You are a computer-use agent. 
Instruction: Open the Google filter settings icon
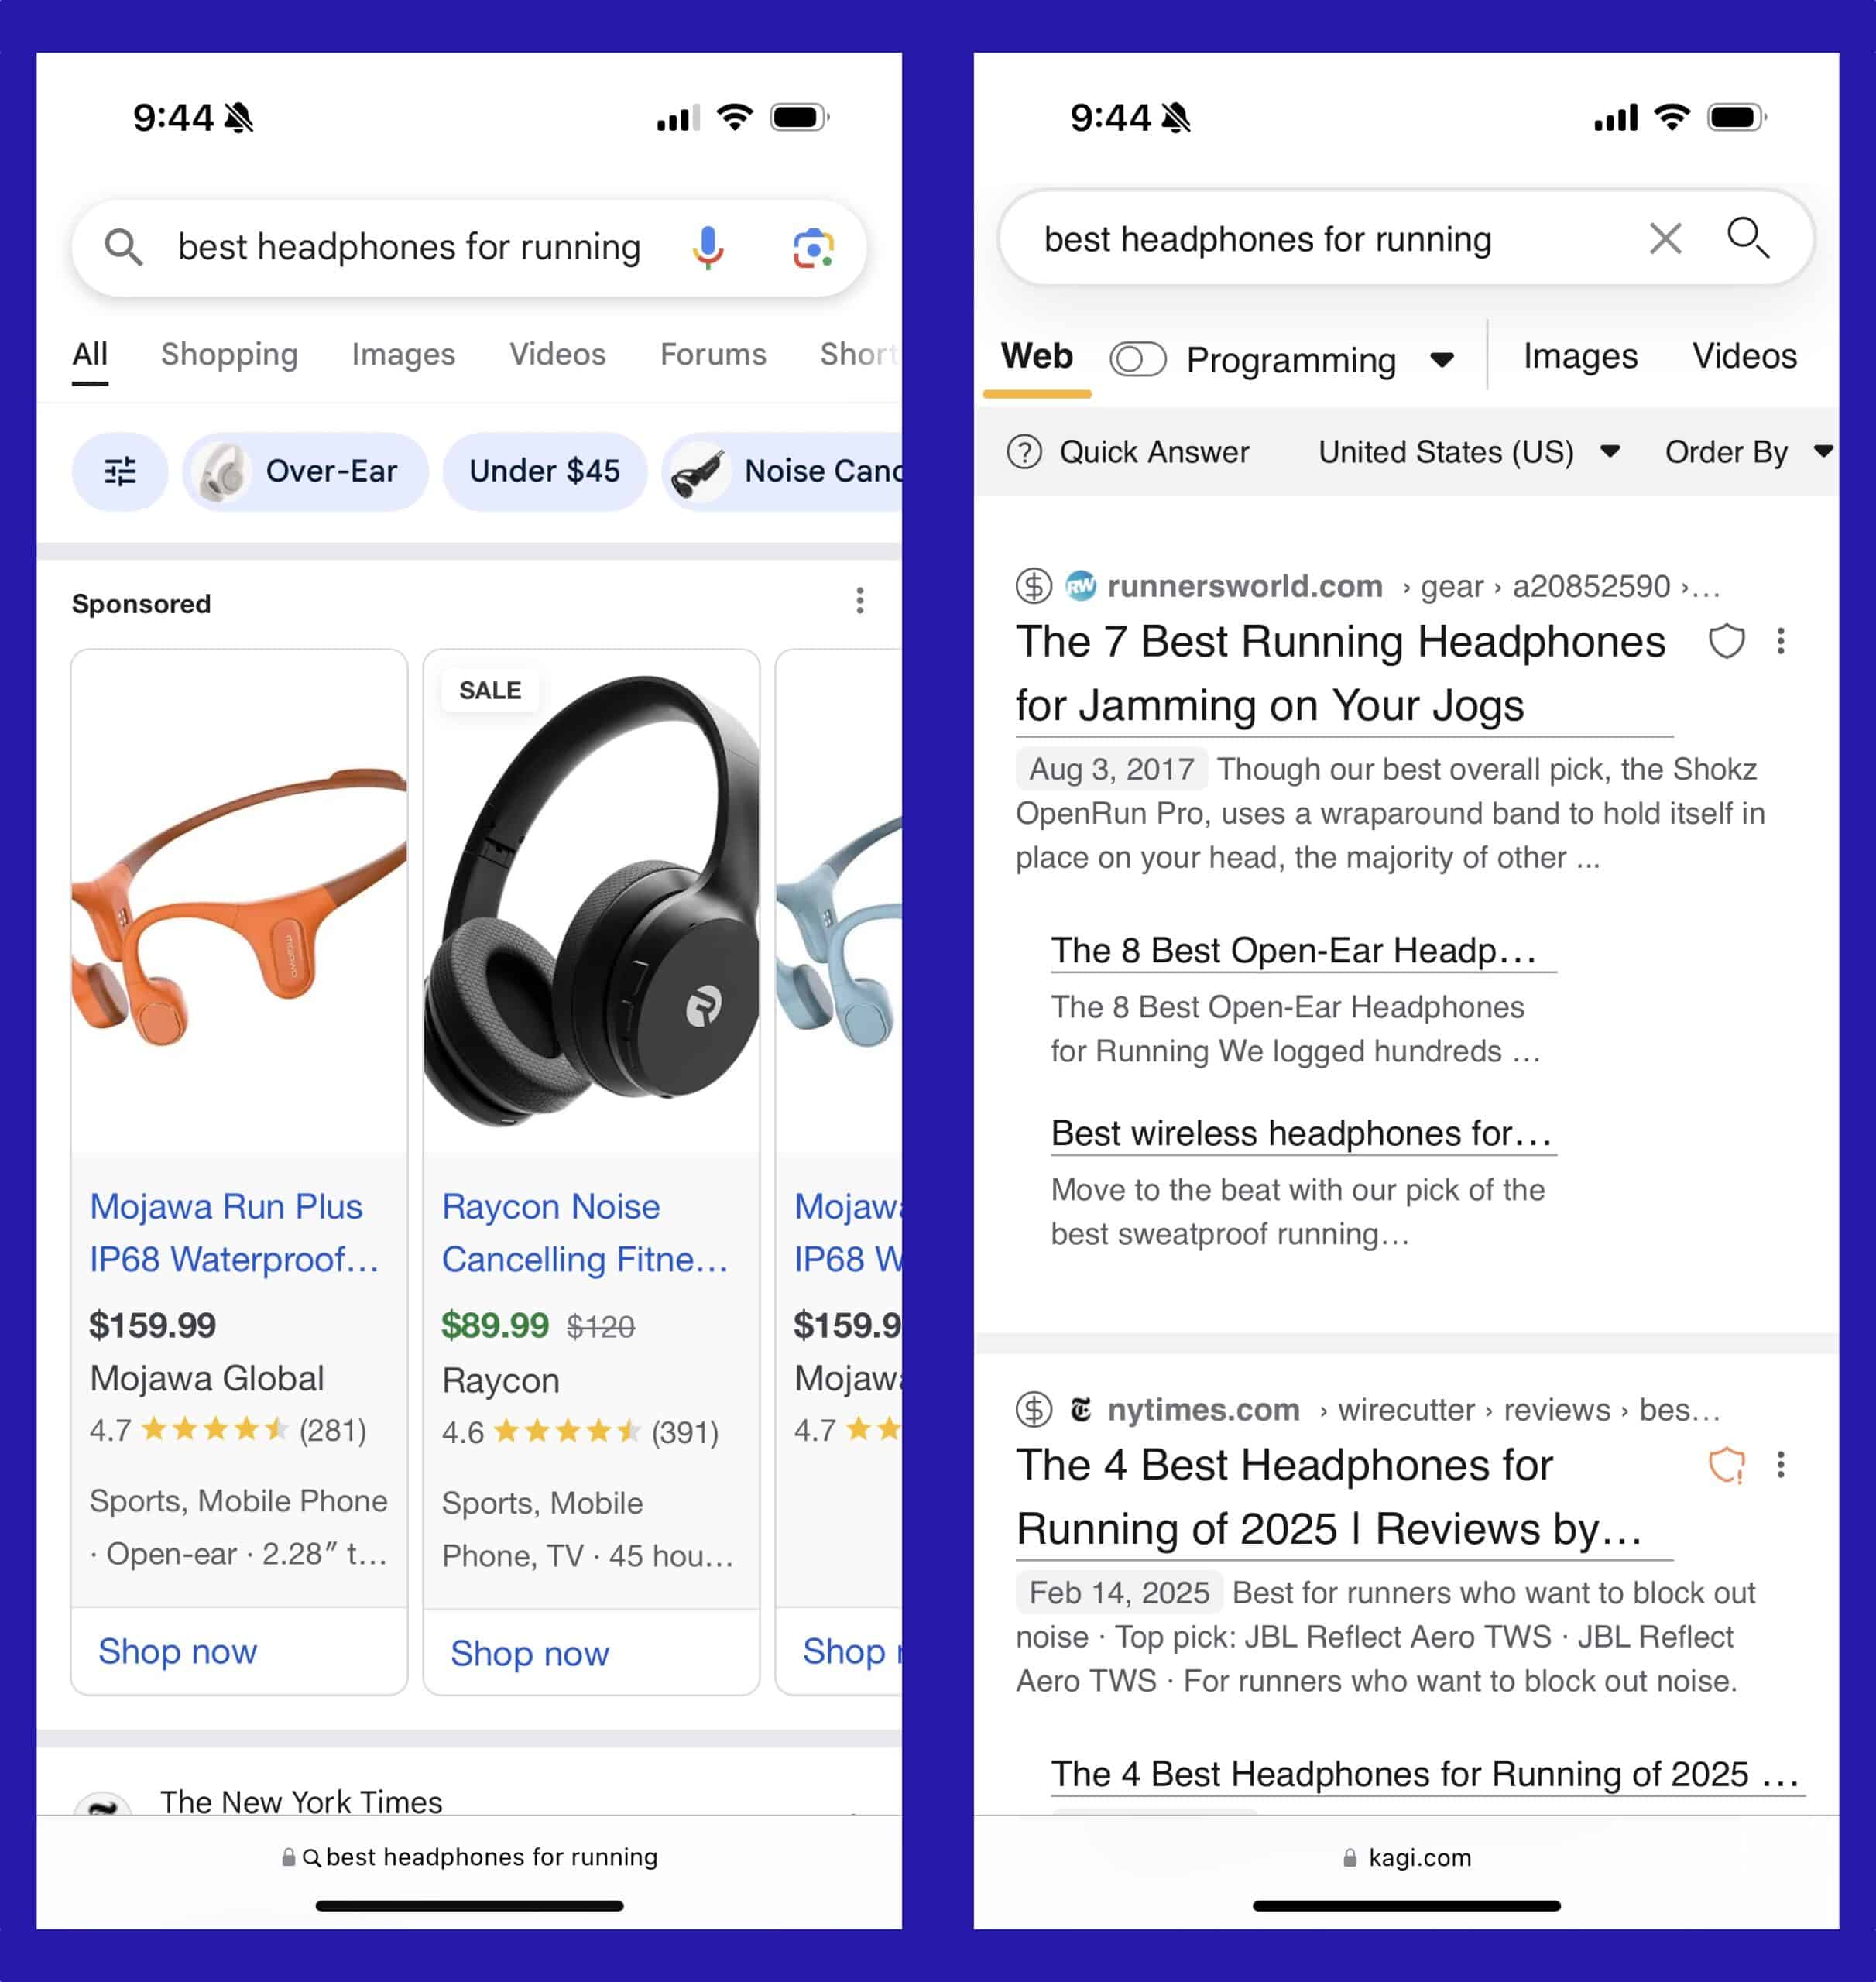coord(120,471)
